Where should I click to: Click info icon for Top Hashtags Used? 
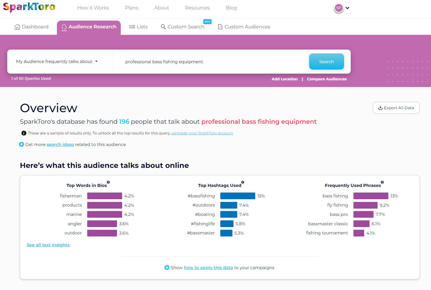pyautogui.click(x=243, y=182)
